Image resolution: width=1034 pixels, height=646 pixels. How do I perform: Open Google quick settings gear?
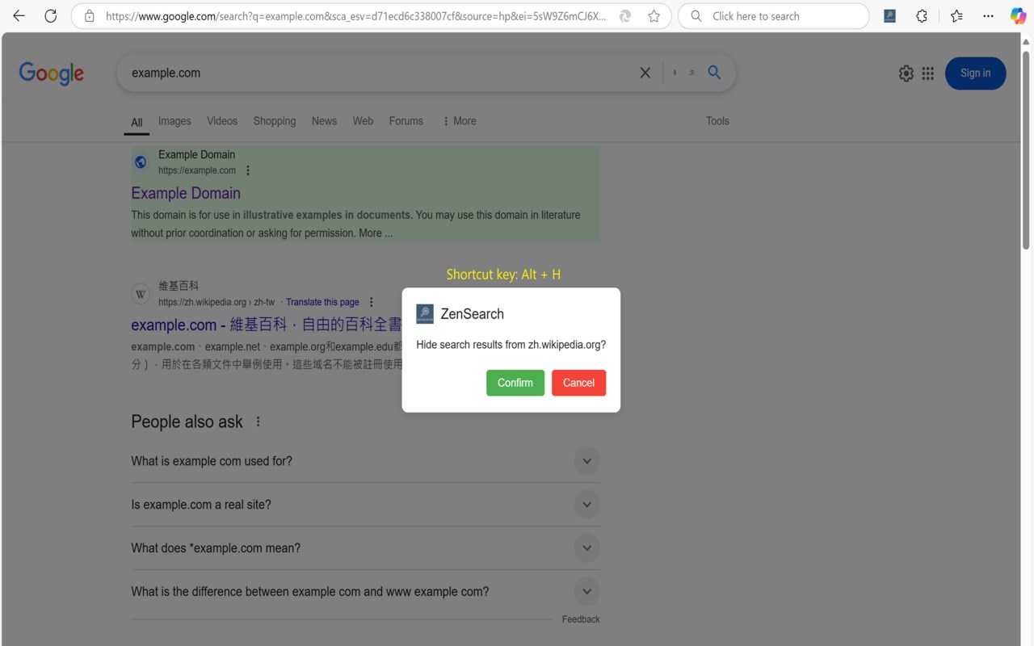point(906,73)
